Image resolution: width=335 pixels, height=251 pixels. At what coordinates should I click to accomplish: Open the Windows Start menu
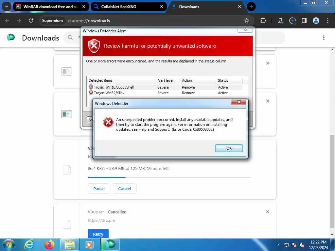tap(9, 244)
